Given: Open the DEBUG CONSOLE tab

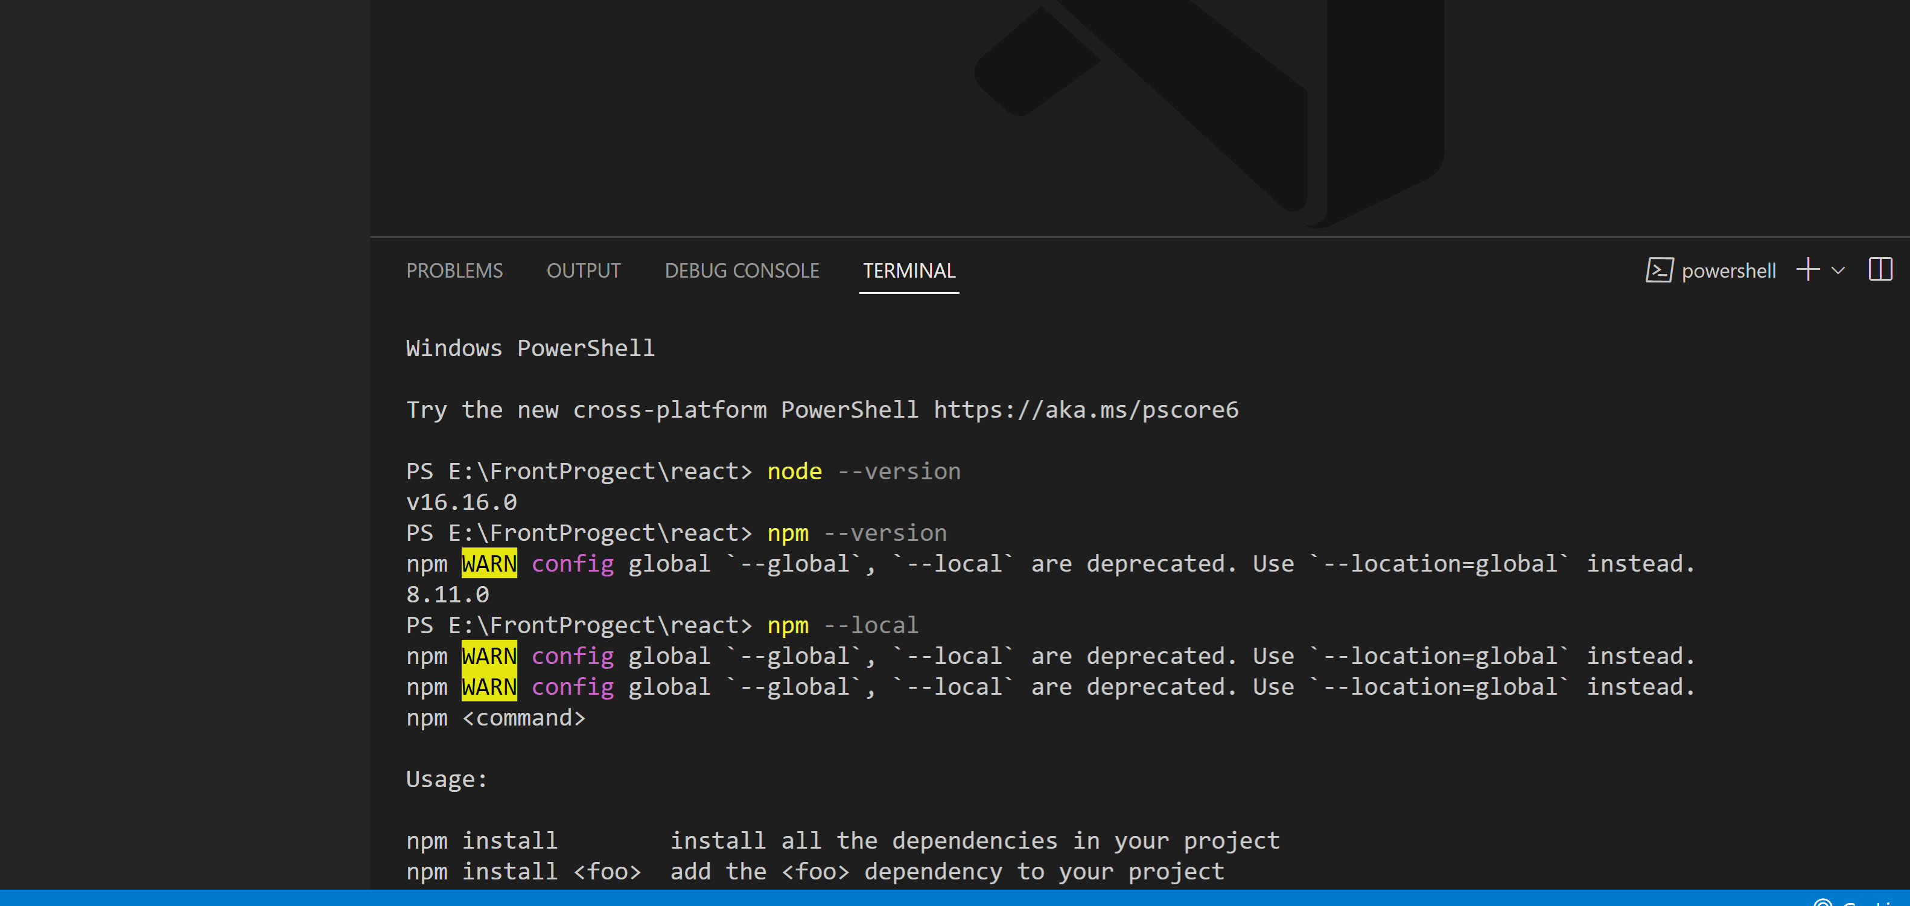Looking at the screenshot, I should [742, 270].
